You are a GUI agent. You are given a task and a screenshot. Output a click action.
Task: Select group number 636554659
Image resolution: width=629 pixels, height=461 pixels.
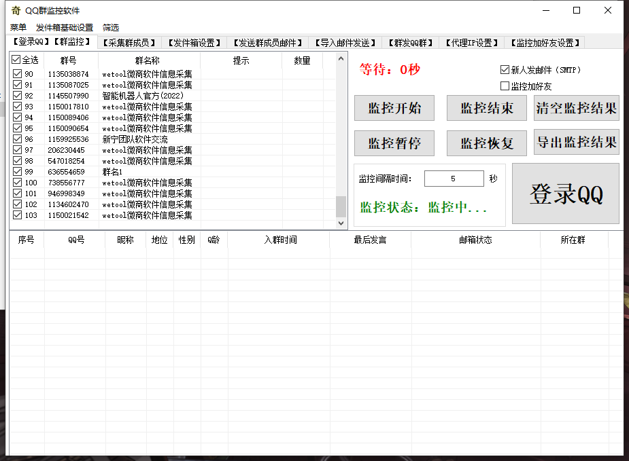coord(66,172)
